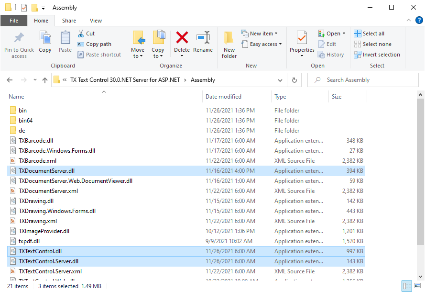
Task: Click quick access new folder icon
Action: (34, 8)
